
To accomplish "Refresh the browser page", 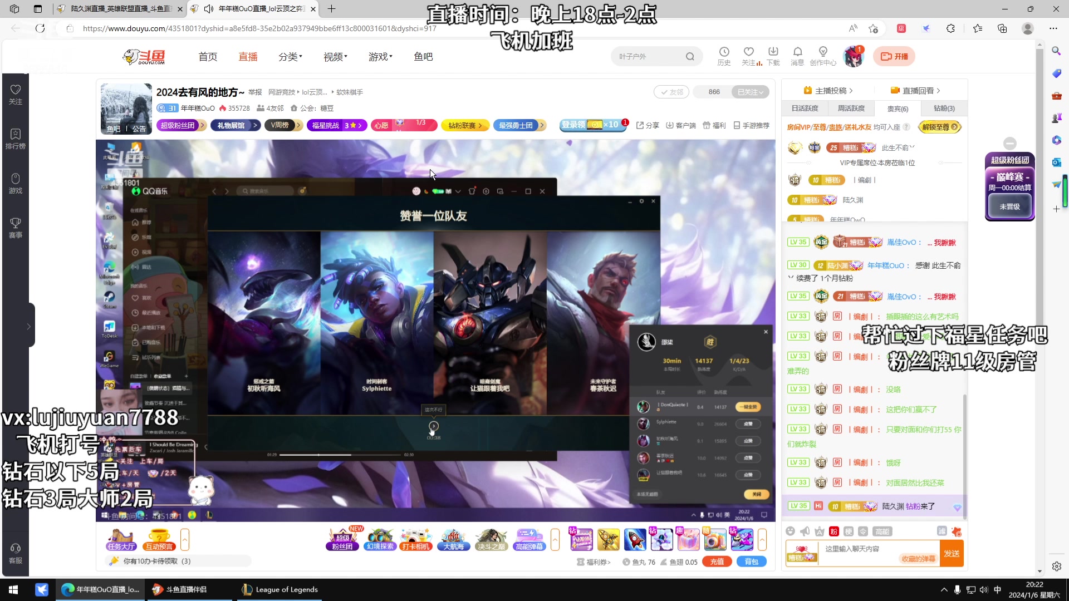I will point(40,28).
